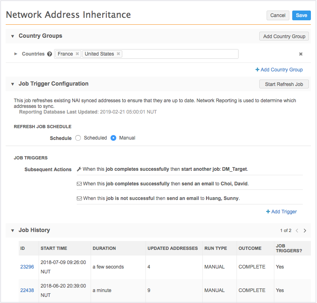Remove France tag from Countries field

pos(77,54)
